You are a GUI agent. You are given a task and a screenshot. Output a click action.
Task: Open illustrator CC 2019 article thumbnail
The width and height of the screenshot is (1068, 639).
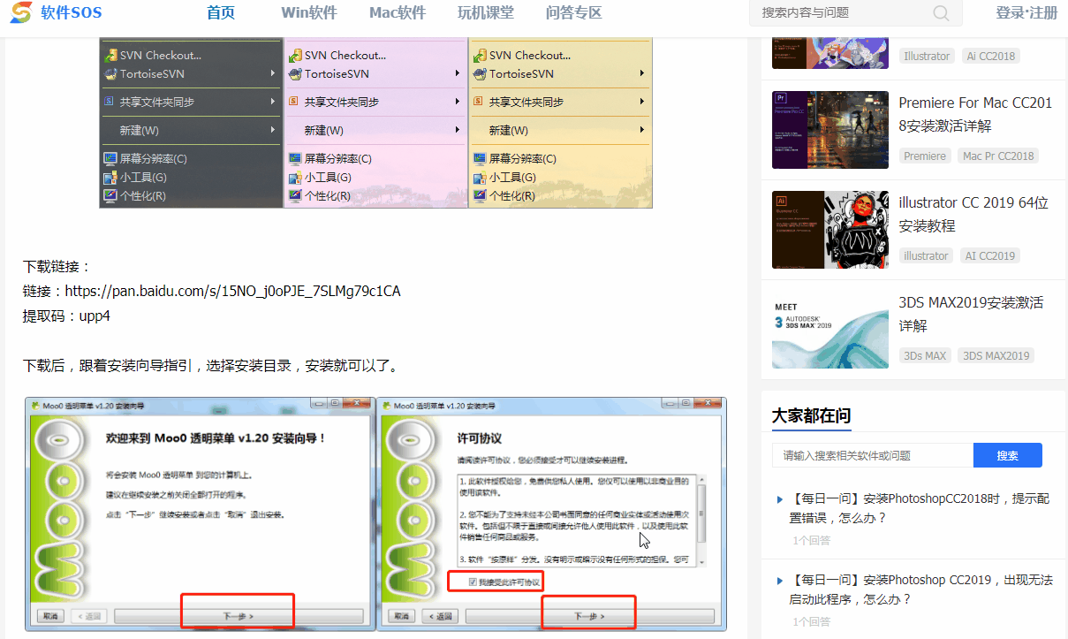pos(830,230)
